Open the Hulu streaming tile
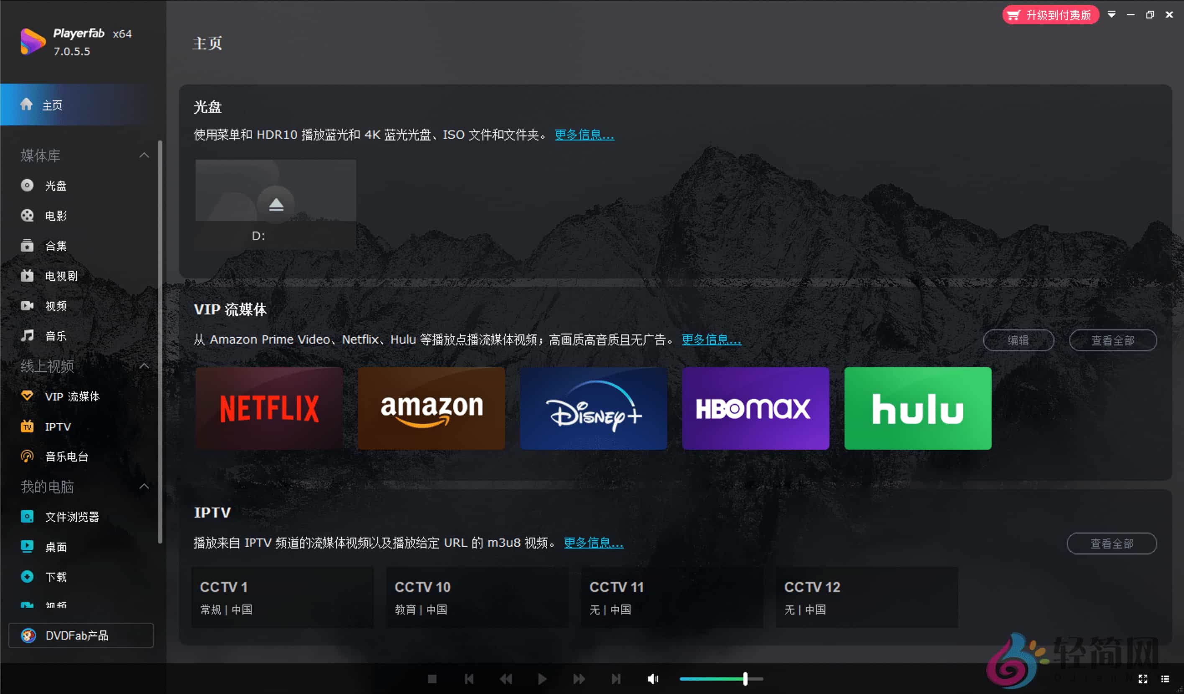This screenshot has width=1184, height=694. coord(918,408)
